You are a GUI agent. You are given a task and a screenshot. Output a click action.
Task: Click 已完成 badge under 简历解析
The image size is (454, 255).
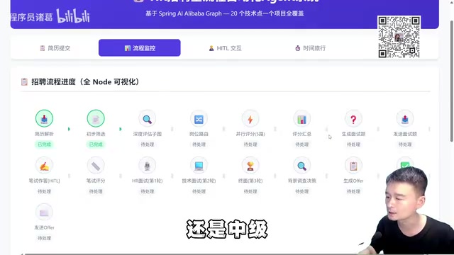point(44,144)
